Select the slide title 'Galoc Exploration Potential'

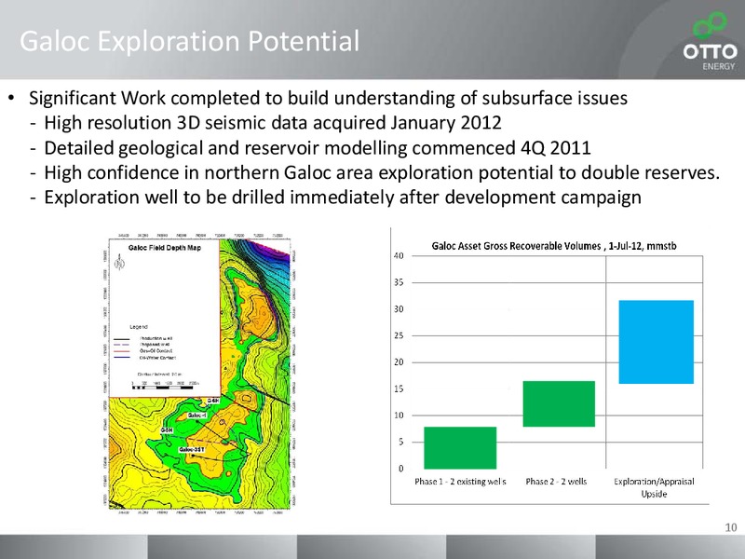(190, 41)
